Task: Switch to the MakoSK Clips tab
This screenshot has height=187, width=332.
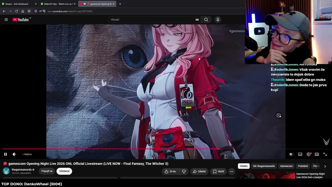Action: [58, 4]
